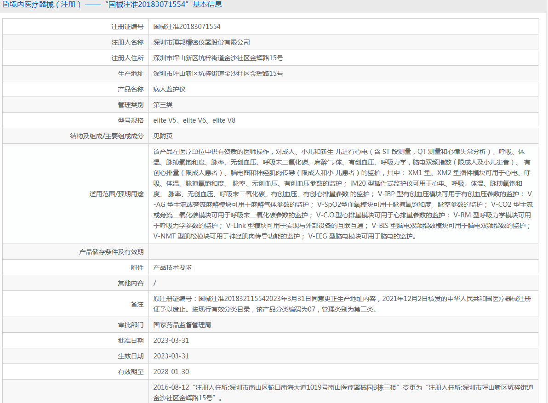Select approval department 国家药品监督管理局
Image resolution: width=548 pixels, height=403 pixels.
point(182,325)
